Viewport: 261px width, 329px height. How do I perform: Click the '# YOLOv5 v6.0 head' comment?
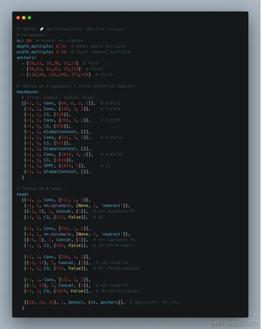39,189
